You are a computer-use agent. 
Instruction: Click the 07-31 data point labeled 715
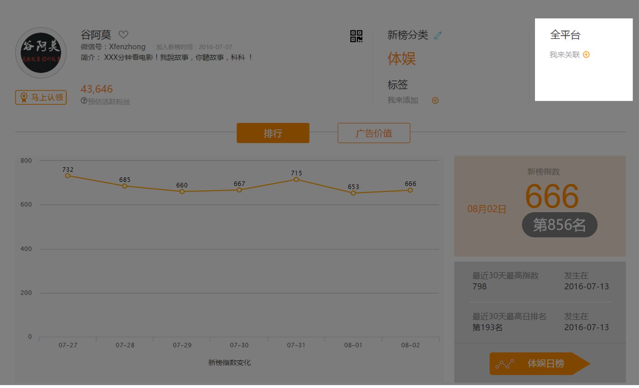tap(296, 179)
